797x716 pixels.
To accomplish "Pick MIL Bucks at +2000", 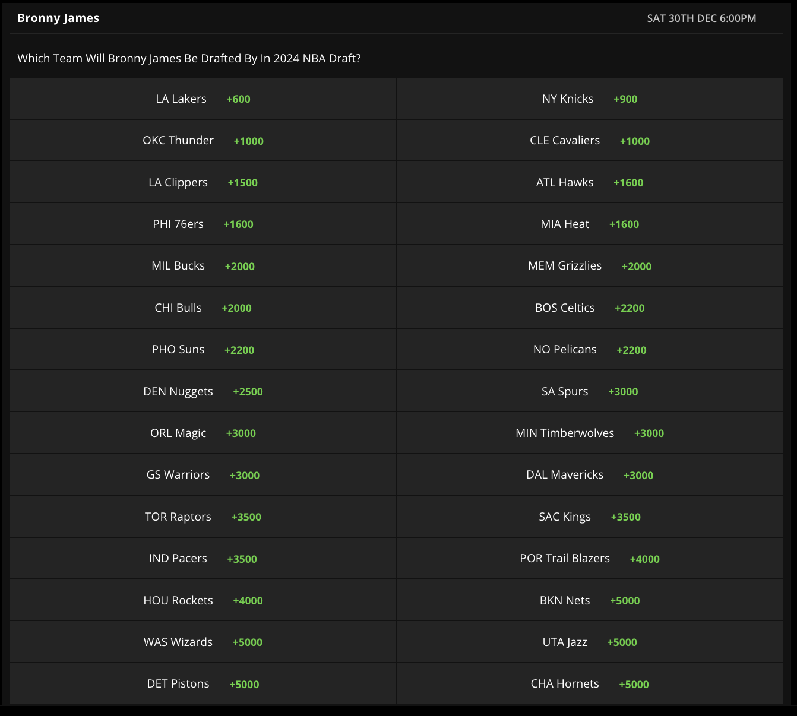I will 203,266.
